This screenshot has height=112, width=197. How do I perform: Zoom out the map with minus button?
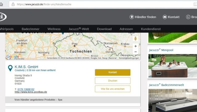135,52
